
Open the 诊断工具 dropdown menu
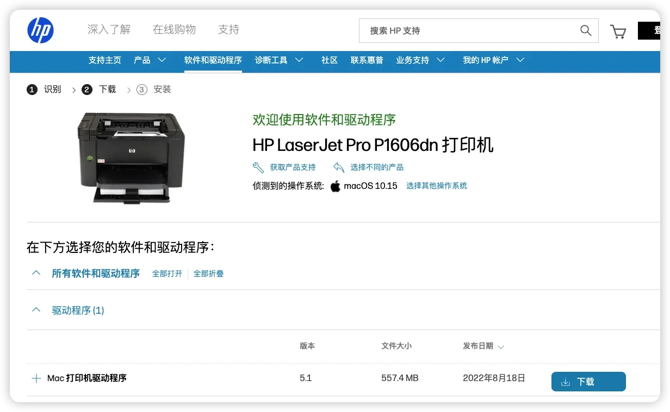pos(280,60)
